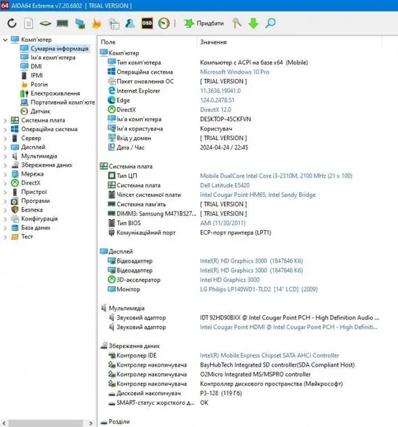Open the Dell Latitude E5420 link
The height and width of the screenshot is (427, 398).
225,185
